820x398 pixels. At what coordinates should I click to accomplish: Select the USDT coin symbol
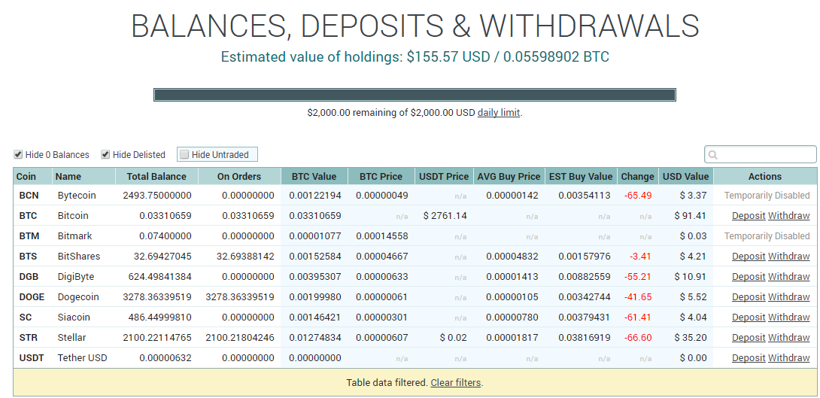tap(32, 357)
